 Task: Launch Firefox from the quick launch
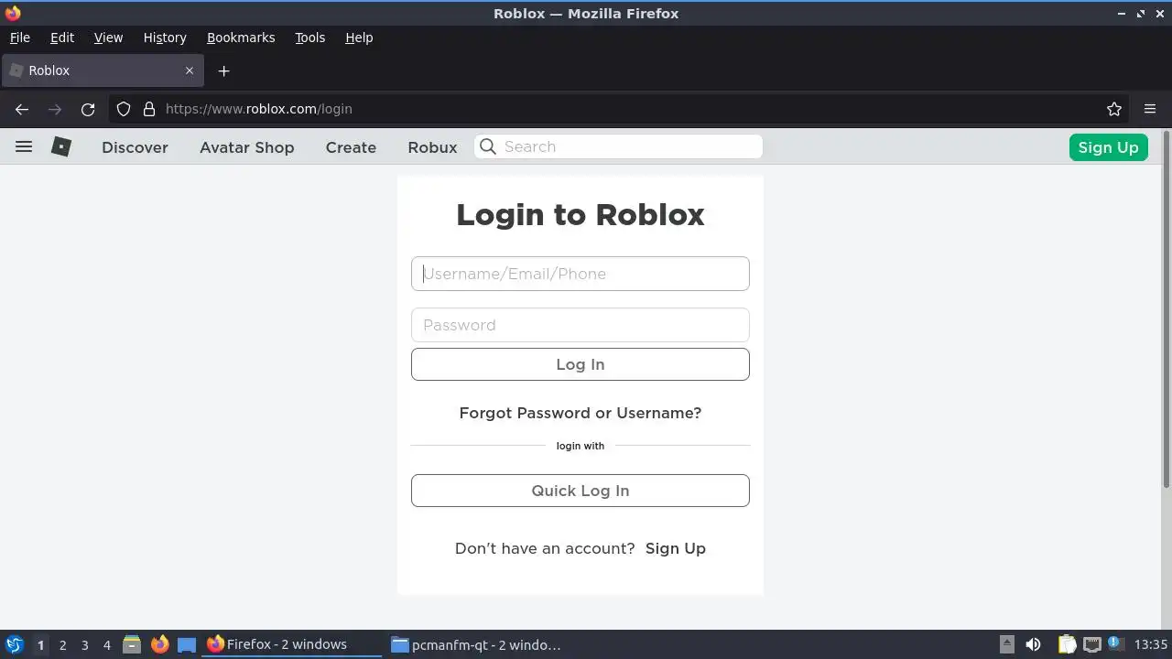coord(159,644)
